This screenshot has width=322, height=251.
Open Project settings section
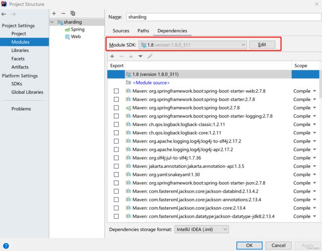pyautogui.click(x=19, y=34)
